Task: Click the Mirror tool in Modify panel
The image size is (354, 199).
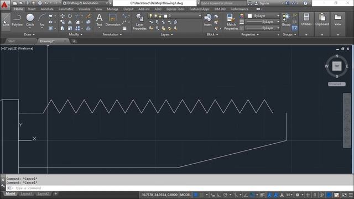Action: 70,22
